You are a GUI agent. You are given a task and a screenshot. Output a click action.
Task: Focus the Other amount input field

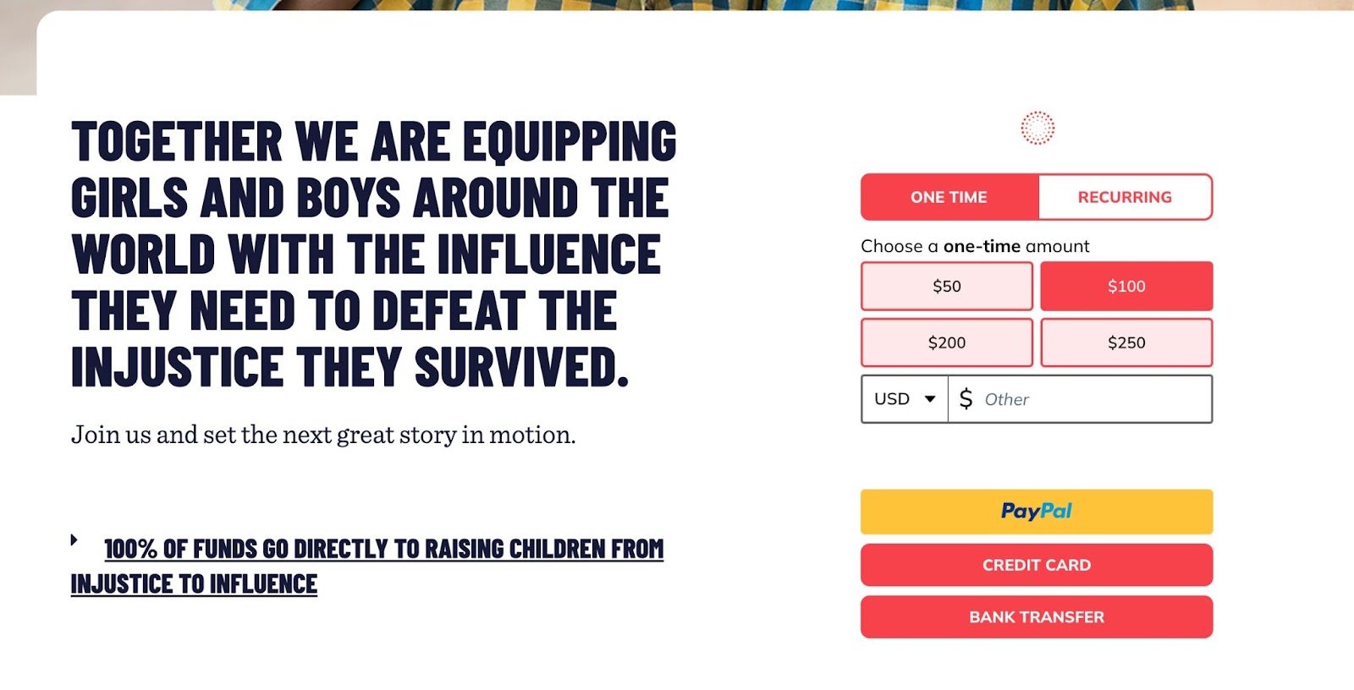click(x=1092, y=399)
